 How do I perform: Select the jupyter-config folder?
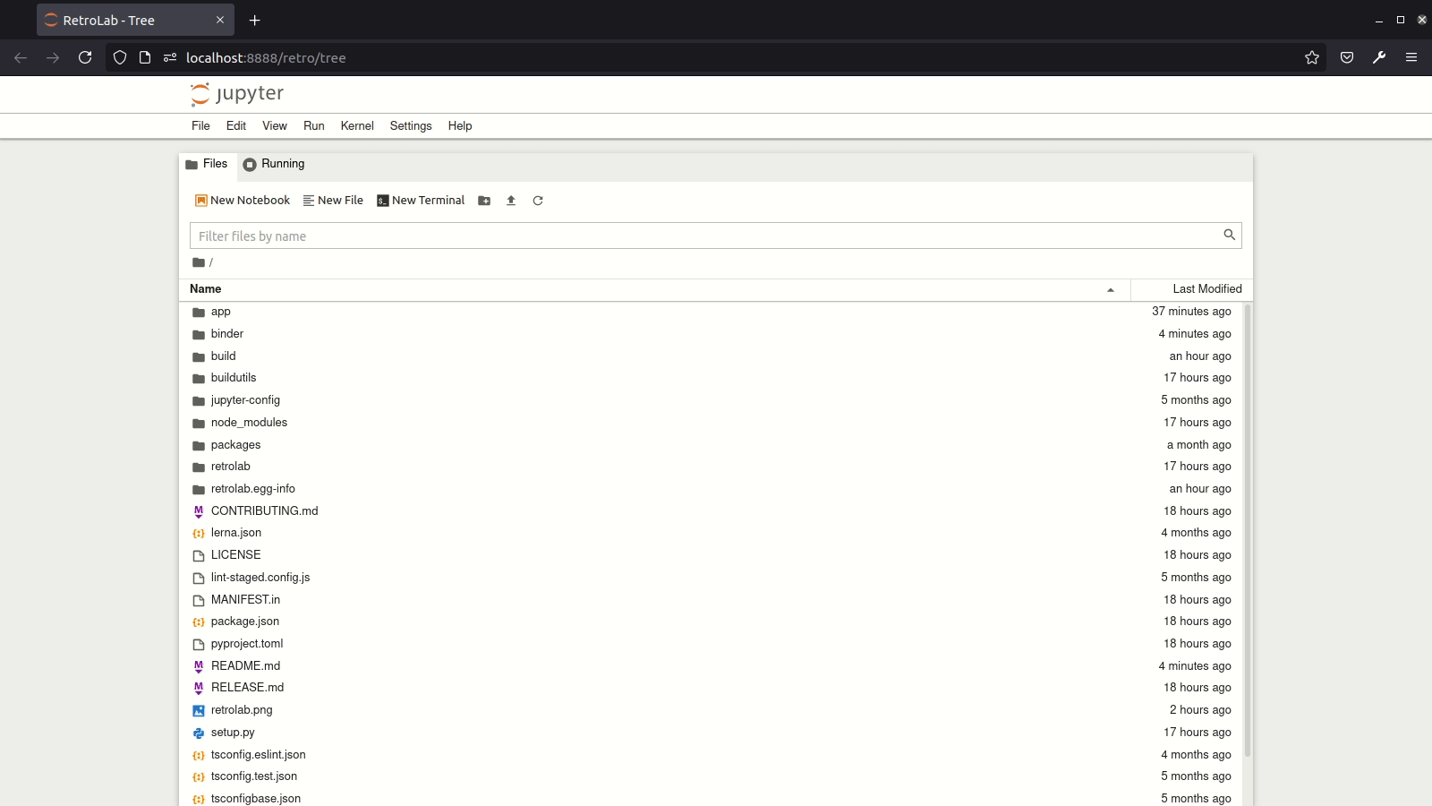click(712, 400)
